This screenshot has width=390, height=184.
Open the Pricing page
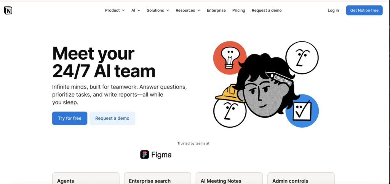pyautogui.click(x=238, y=10)
